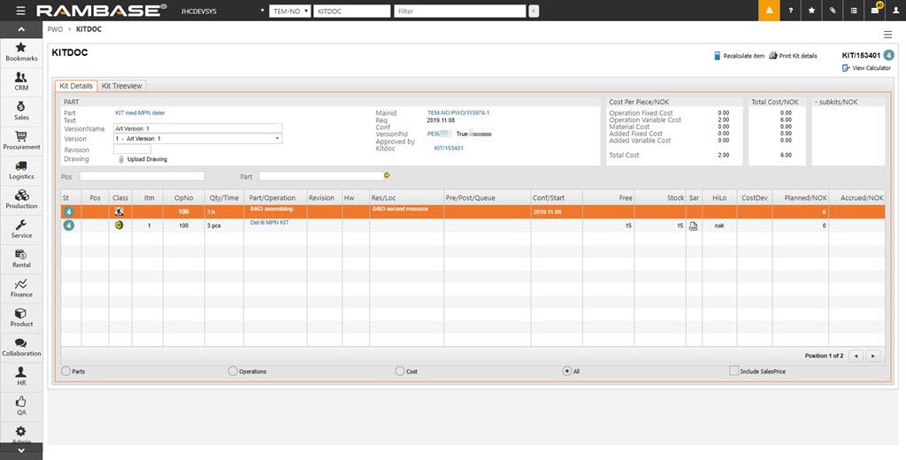
Task: Collapse the sidebar using the up chevron
Action: click(21, 29)
